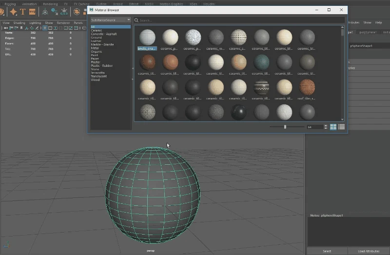Click the Load Attributes button

click(368, 251)
